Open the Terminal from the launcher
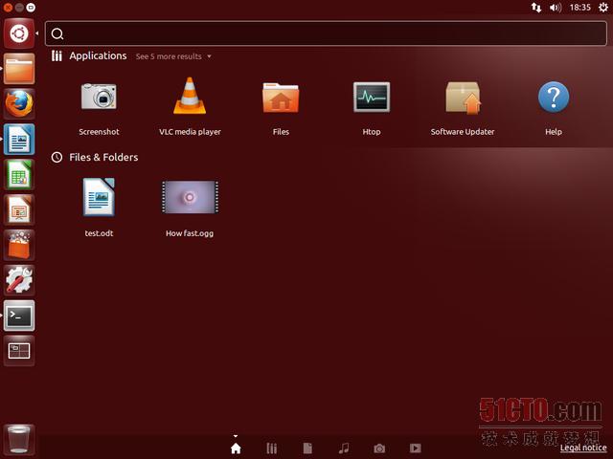The height and width of the screenshot is (459, 613). pyautogui.click(x=19, y=316)
